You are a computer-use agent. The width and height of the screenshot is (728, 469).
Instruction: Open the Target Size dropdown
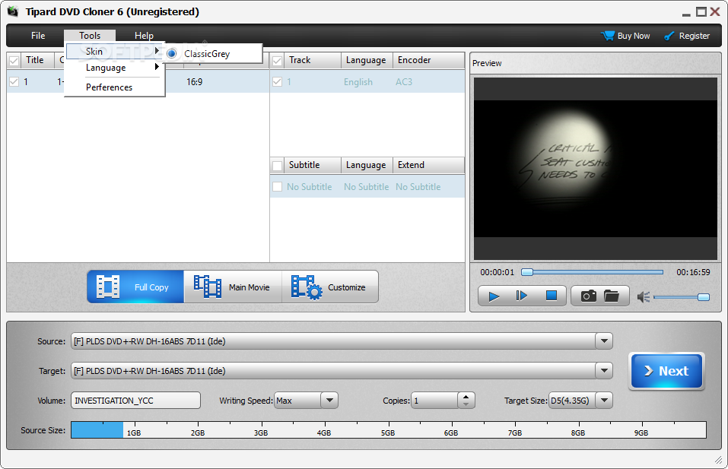pos(604,401)
